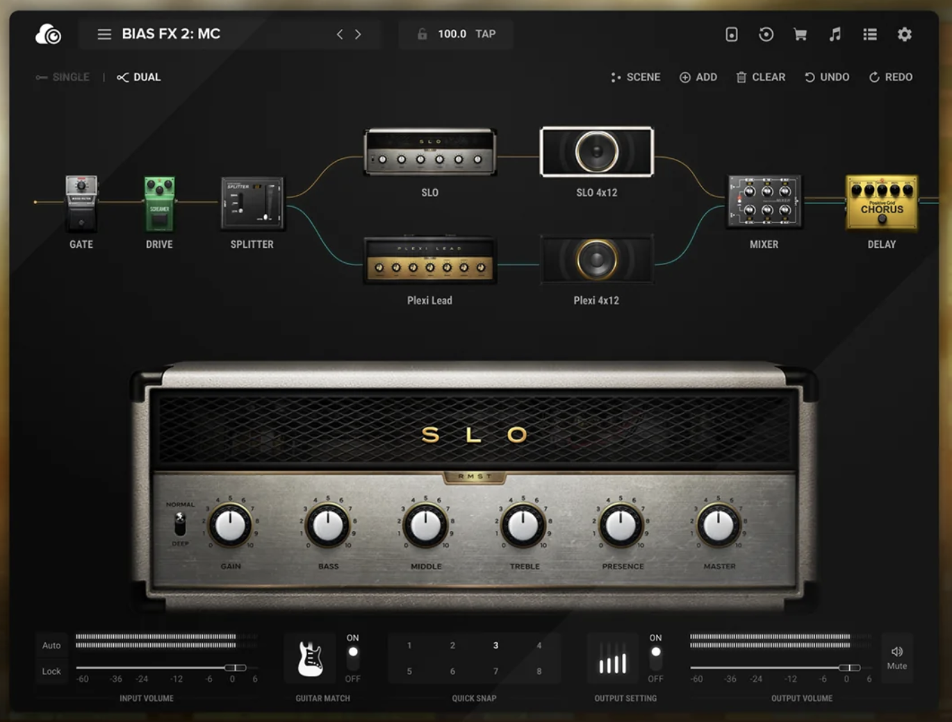The image size is (952, 722).
Task: Select Quick Snap slot 7
Action: (x=495, y=671)
